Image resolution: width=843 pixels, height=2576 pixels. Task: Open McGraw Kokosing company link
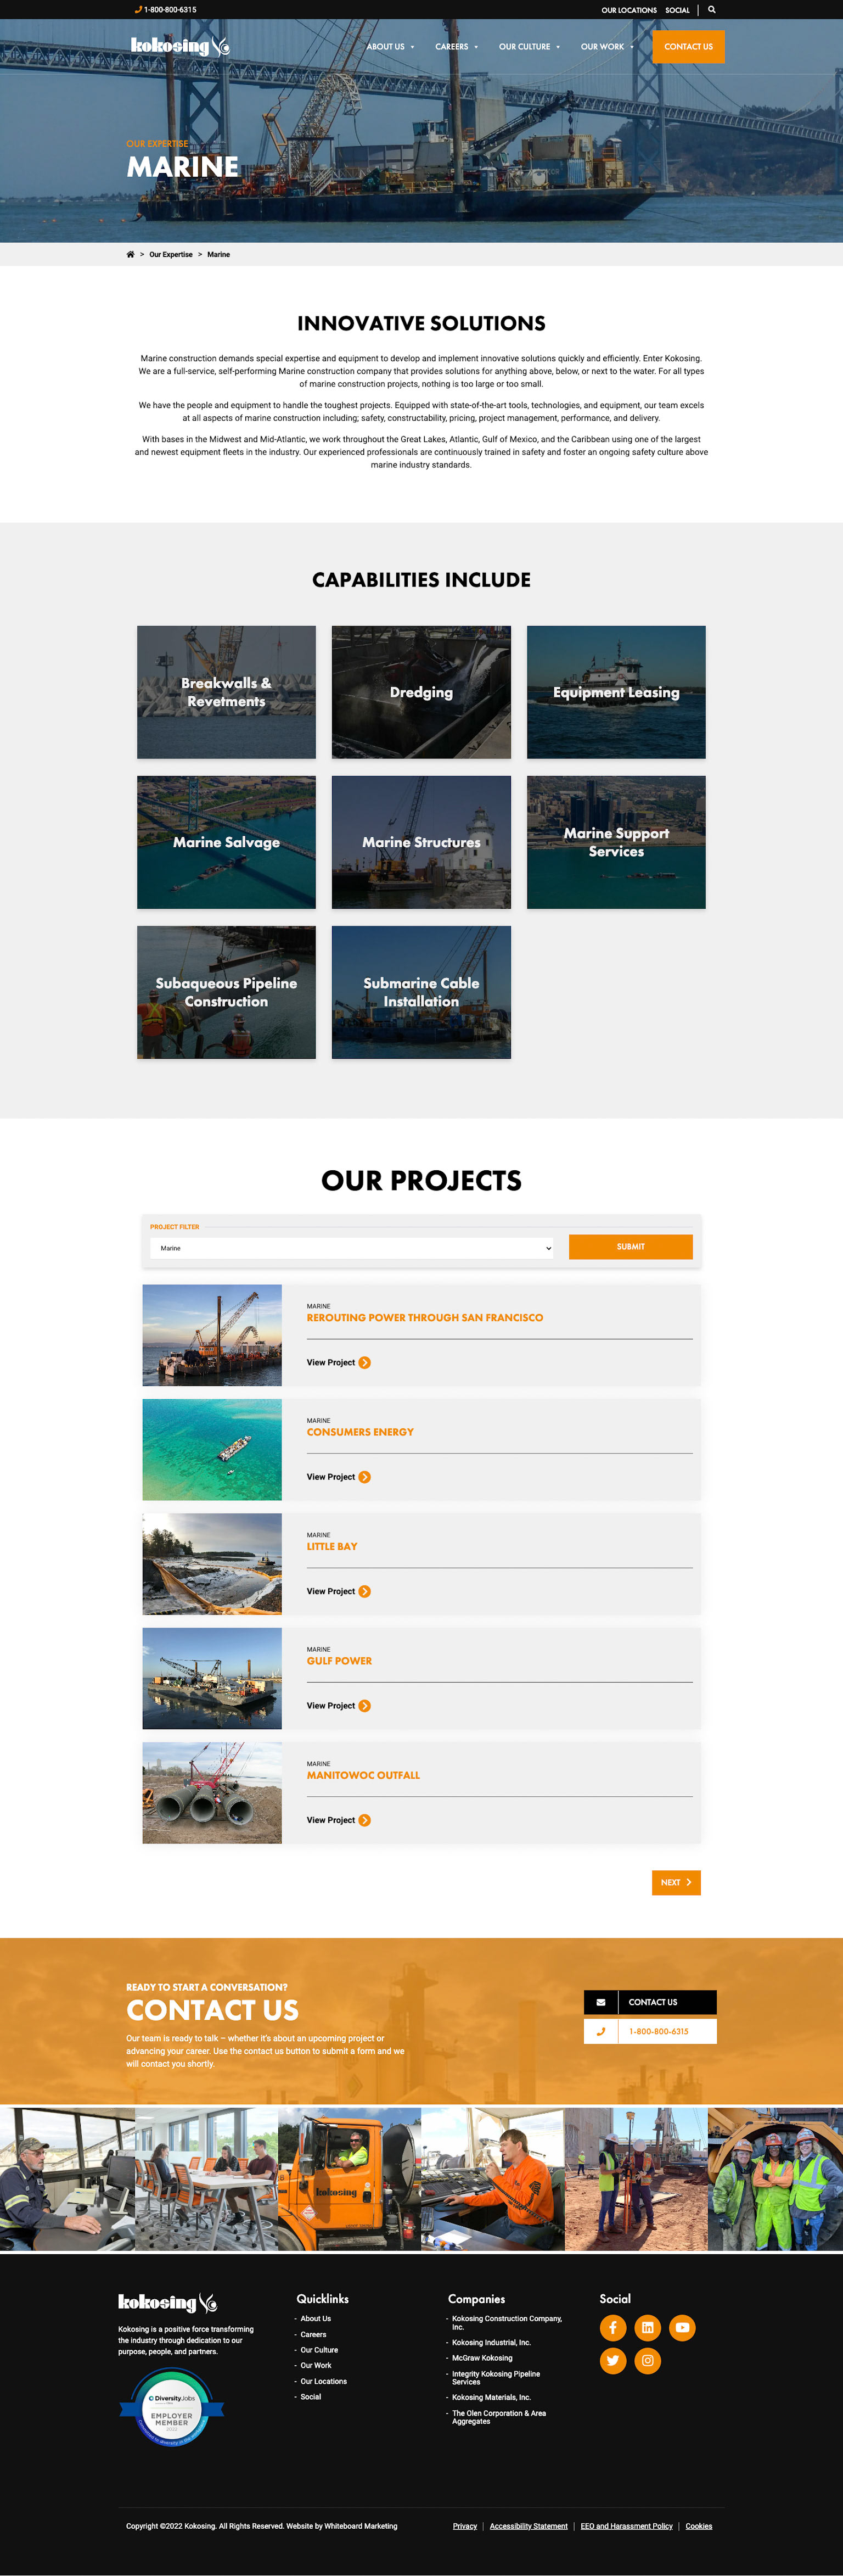click(482, 2358)
